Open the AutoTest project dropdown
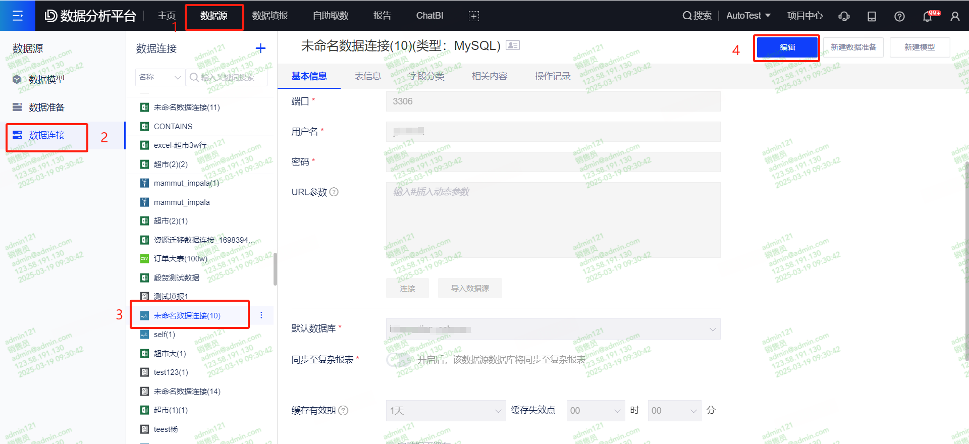This screenshot has width=969, height=444. tap(748, 16)
